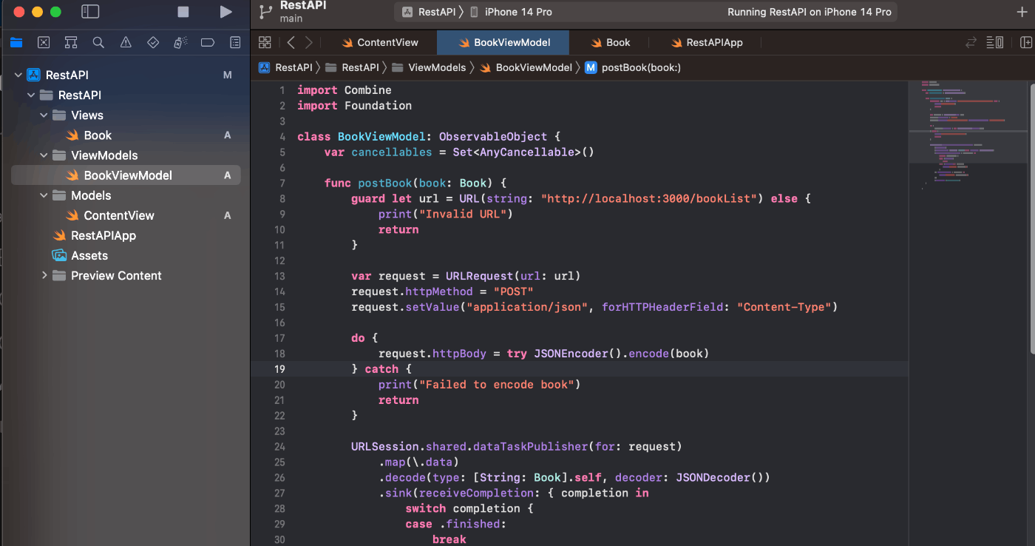Toggle code review swap arrows
This screenshot has height=546, width=1035.
point(971,42)
